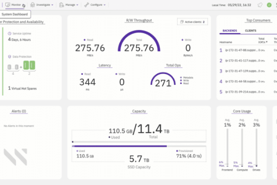This screenshot has width=277, height=185.
Task: Click the green protection drives icon
Action: coord(29,65)
